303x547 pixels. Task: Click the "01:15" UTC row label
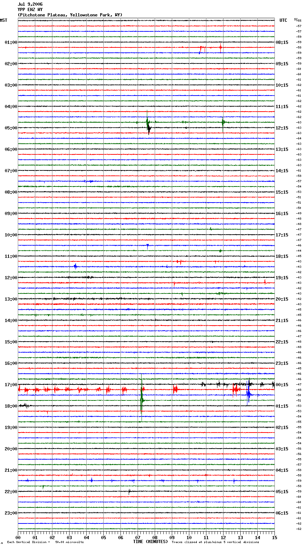[x=282, y=406]
